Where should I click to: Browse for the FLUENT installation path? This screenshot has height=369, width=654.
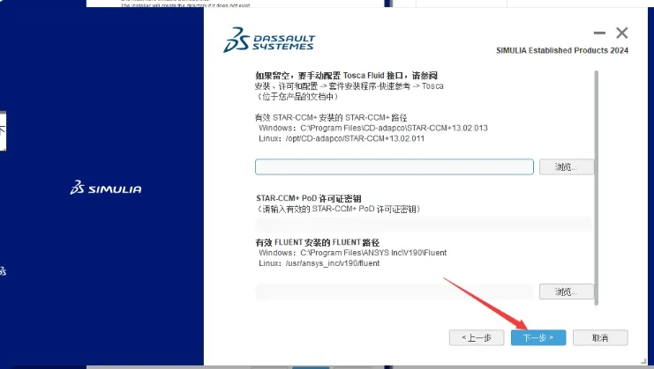click(566, 292)
